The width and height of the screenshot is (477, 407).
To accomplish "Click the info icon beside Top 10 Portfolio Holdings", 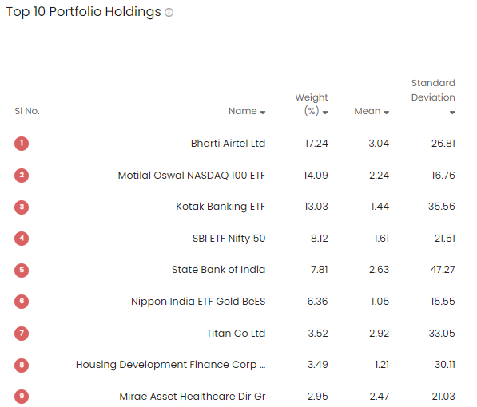I will (x=169, y=13).
